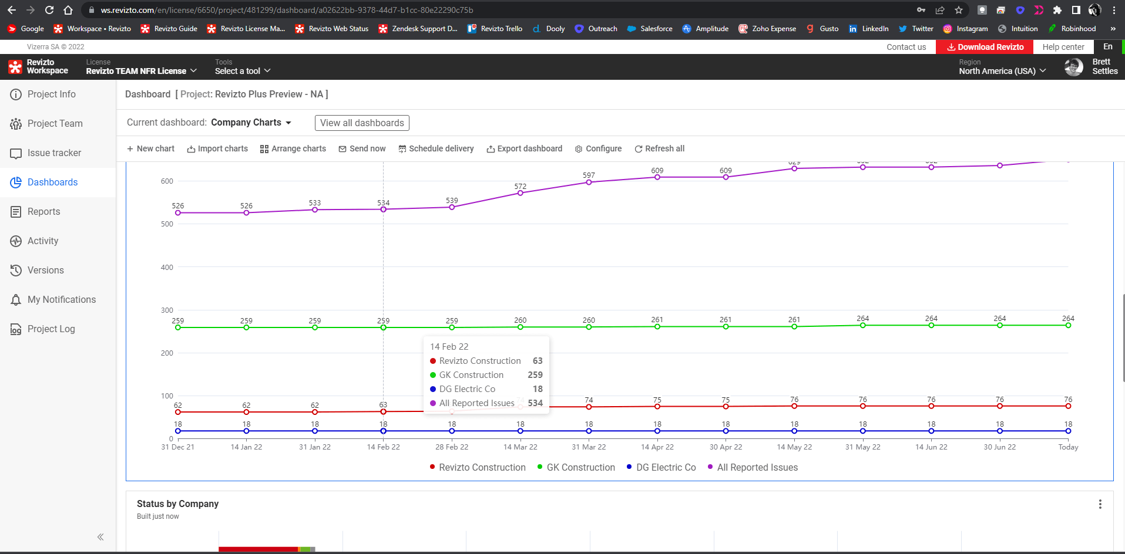Click the View all dashboards button
Viewport: 1125px width, 554px height.
362,123
